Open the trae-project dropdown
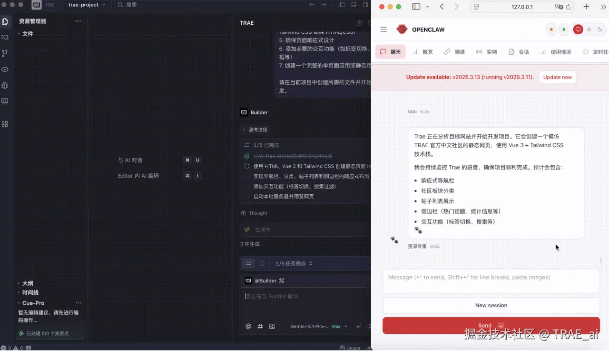 (87, 5)
